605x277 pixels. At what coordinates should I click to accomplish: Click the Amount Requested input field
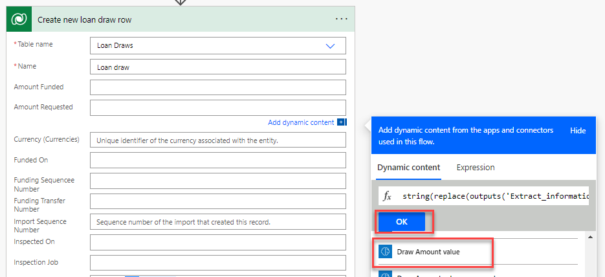click(218, 107)
